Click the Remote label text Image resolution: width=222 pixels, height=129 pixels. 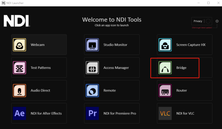110,90
